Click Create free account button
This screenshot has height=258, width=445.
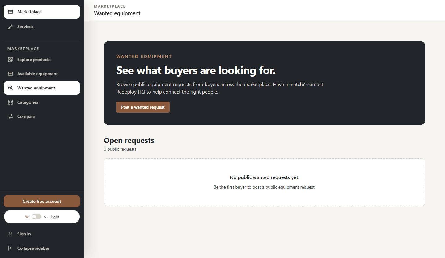click(42, 201)
